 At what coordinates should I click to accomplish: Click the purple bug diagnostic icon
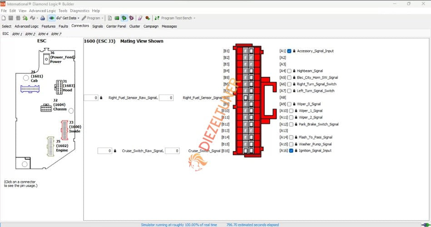(x=131, y=18)
